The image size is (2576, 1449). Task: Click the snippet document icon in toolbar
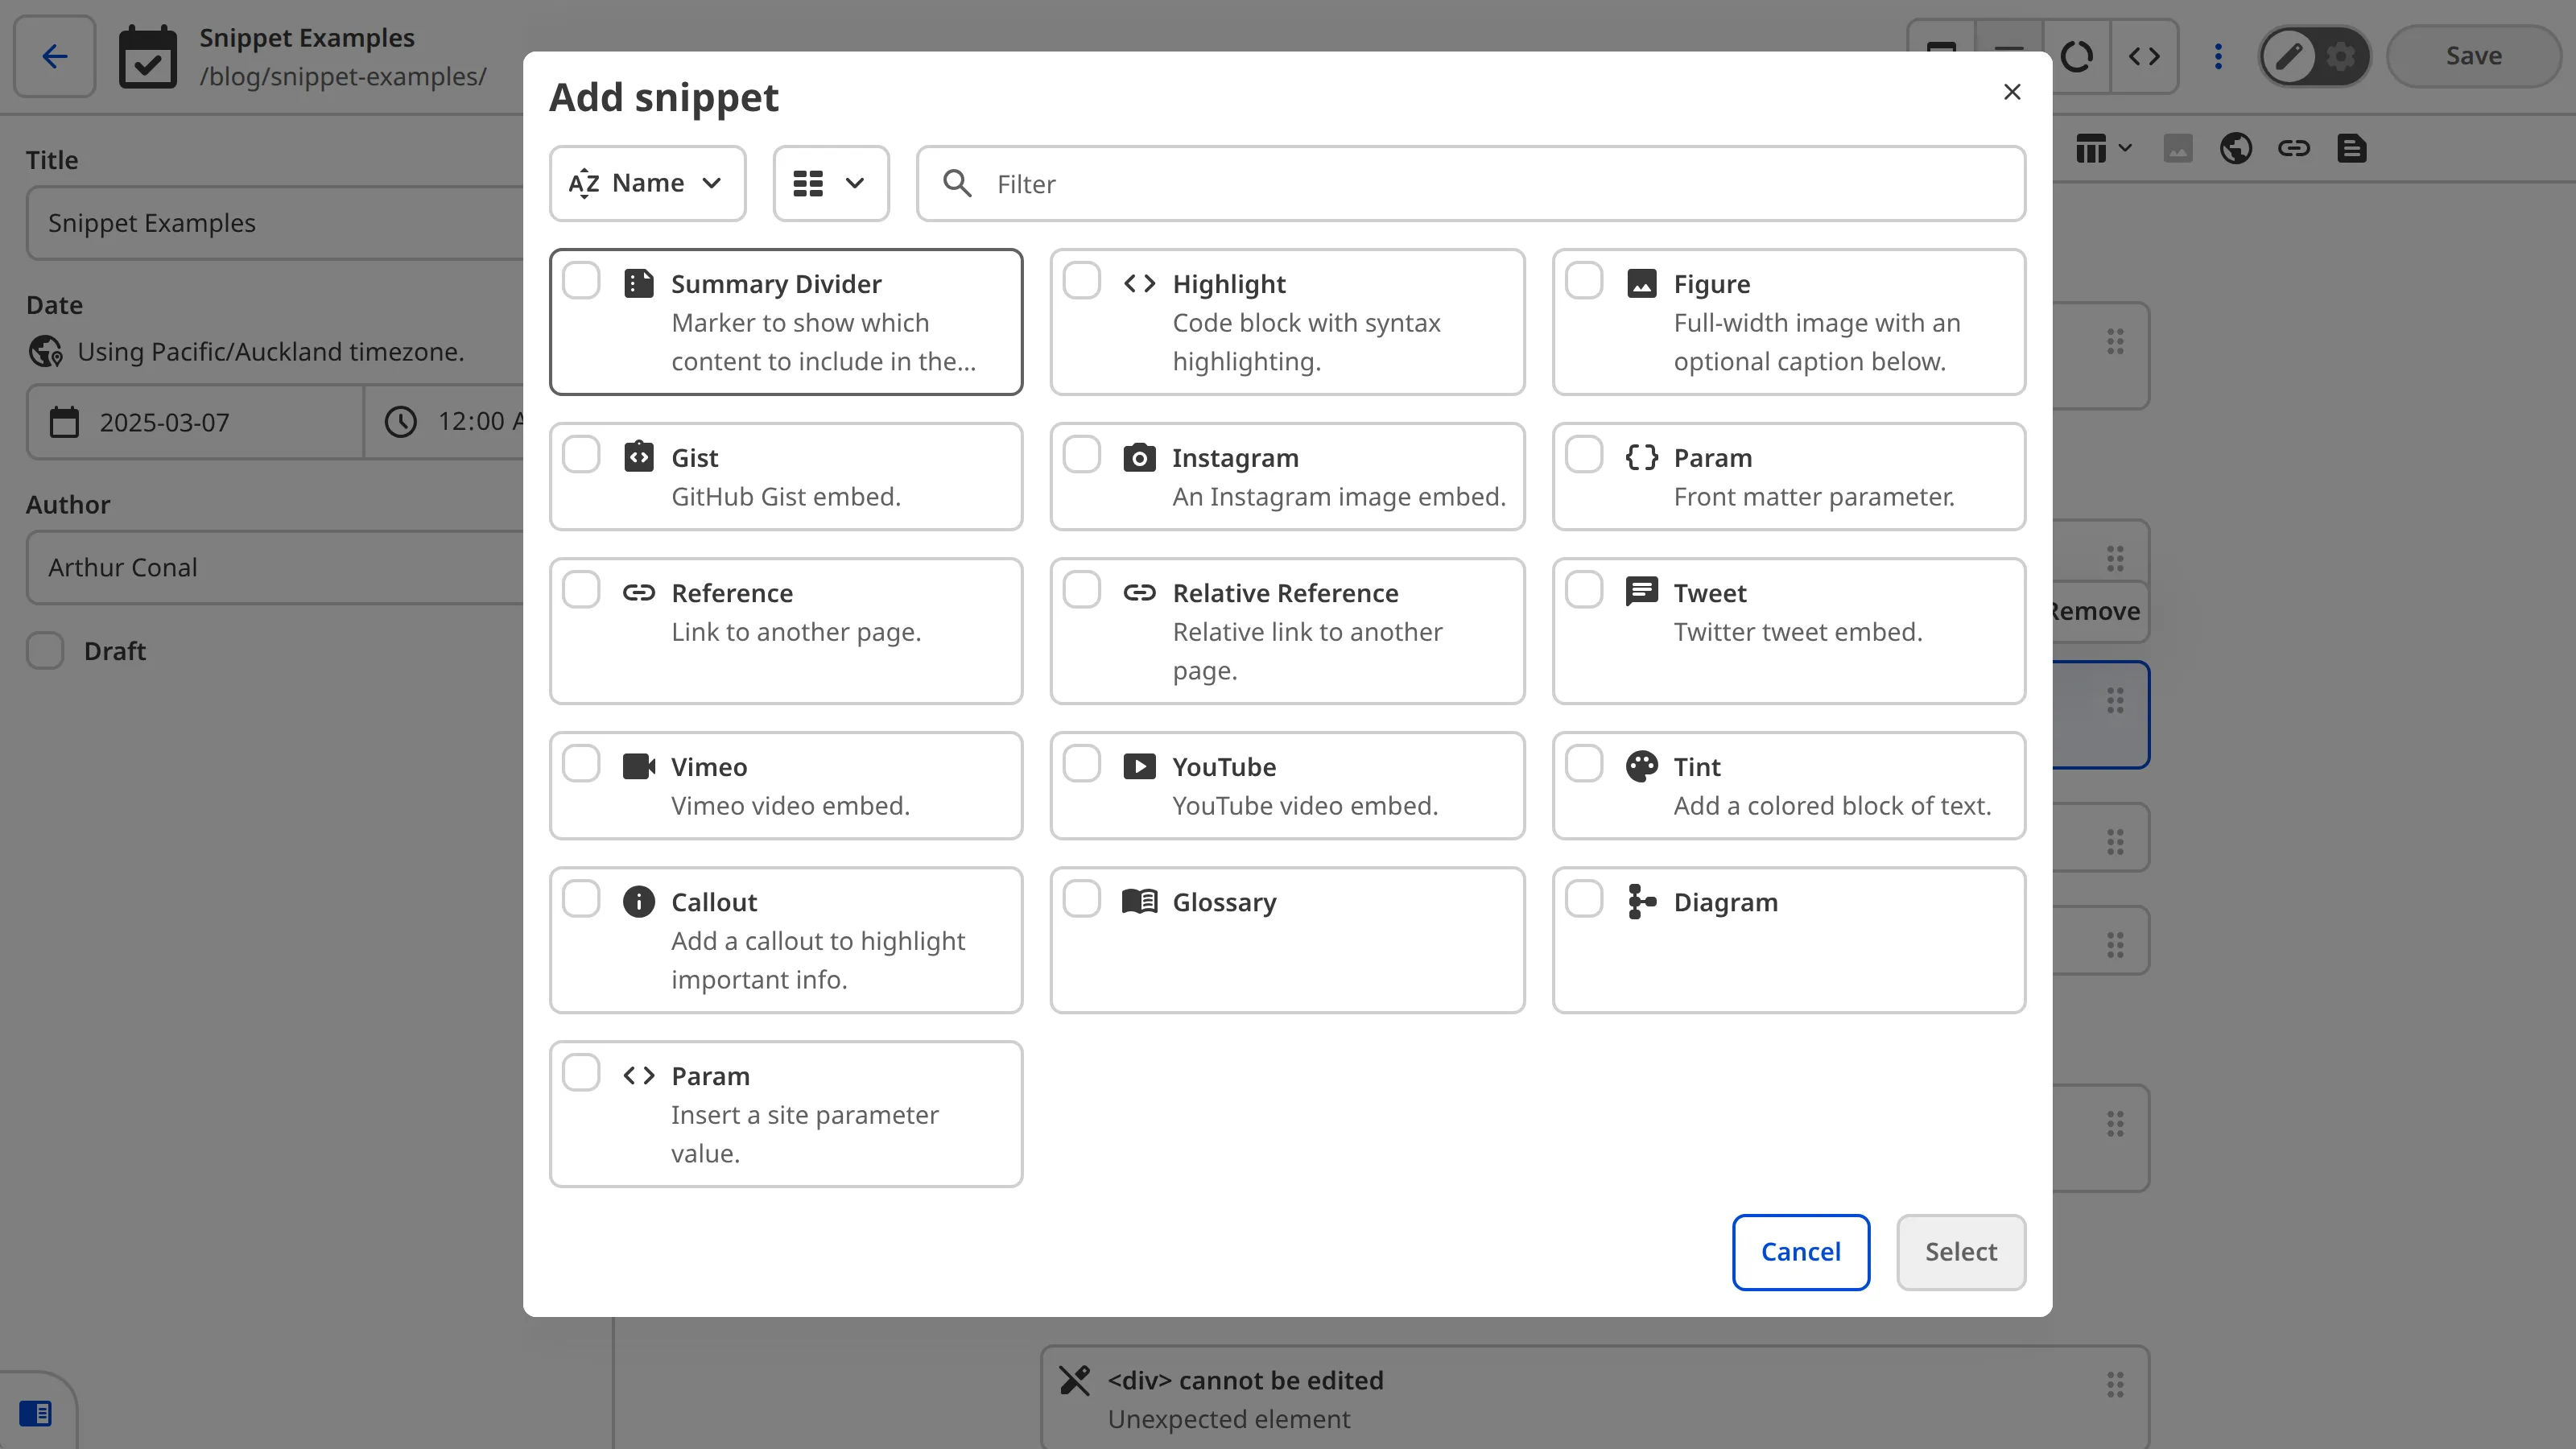point(2351,149)
